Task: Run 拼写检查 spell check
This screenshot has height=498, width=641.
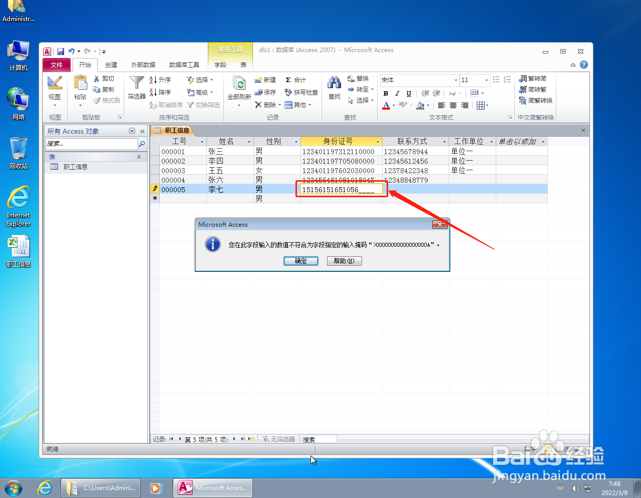Action: (x=301, y=92)
